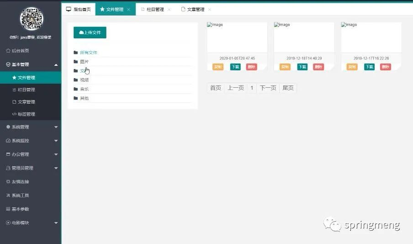Expand the 系统监控 sidebar menu

click(56, 141)
